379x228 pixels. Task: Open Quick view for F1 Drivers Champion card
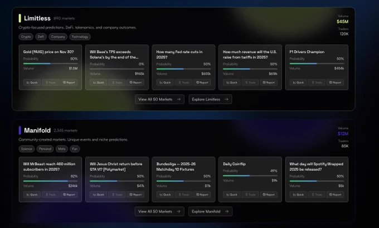tap(298, 83)
